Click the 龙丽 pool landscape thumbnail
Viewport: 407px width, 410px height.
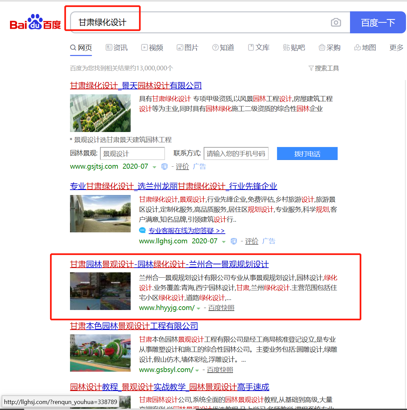(100, 214)
